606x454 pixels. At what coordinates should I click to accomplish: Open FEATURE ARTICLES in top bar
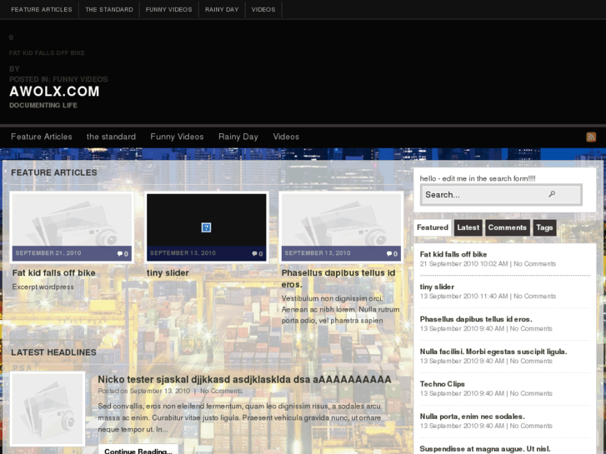[x=42, y=9]
